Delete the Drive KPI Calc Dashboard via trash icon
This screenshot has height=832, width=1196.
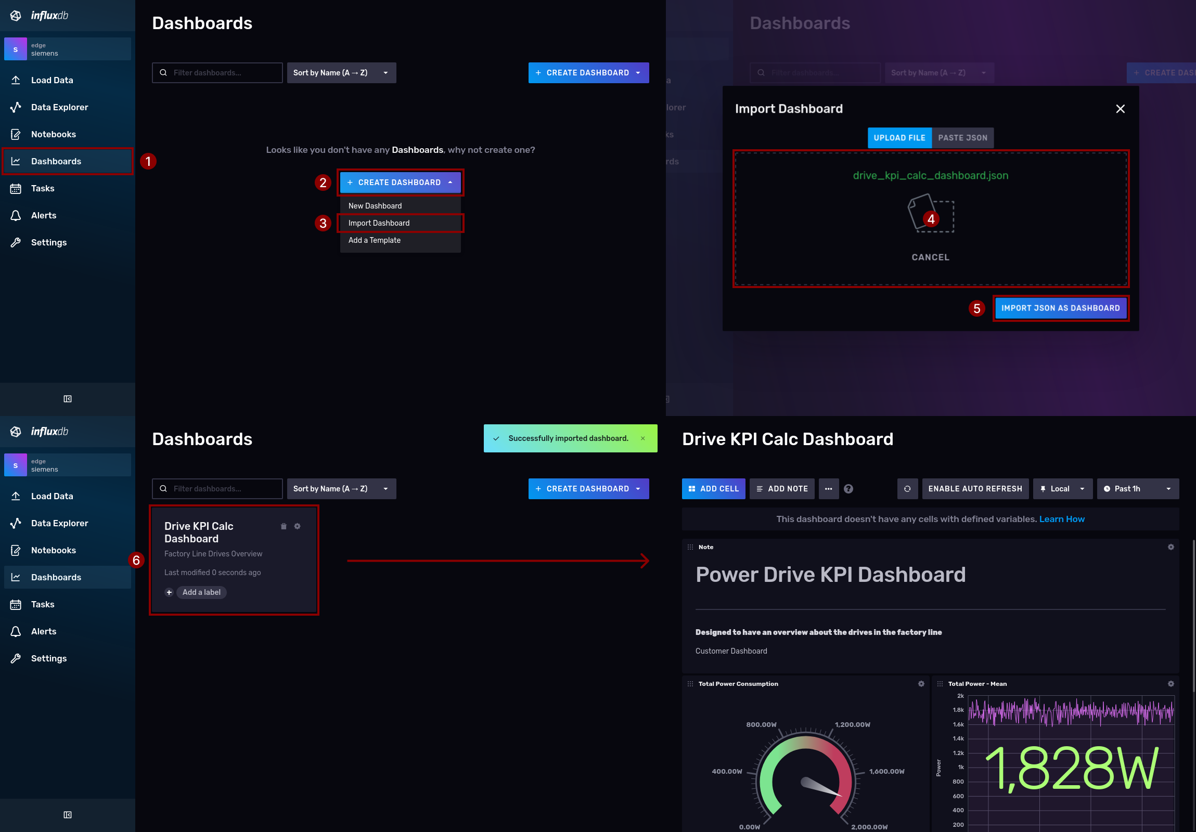pos(284,526)
